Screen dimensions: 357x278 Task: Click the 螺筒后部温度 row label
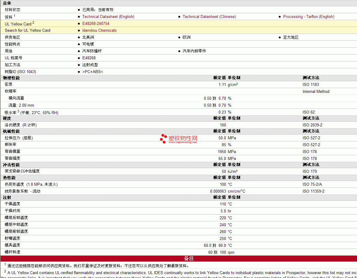pyautogui.click(x=16, y=217)
